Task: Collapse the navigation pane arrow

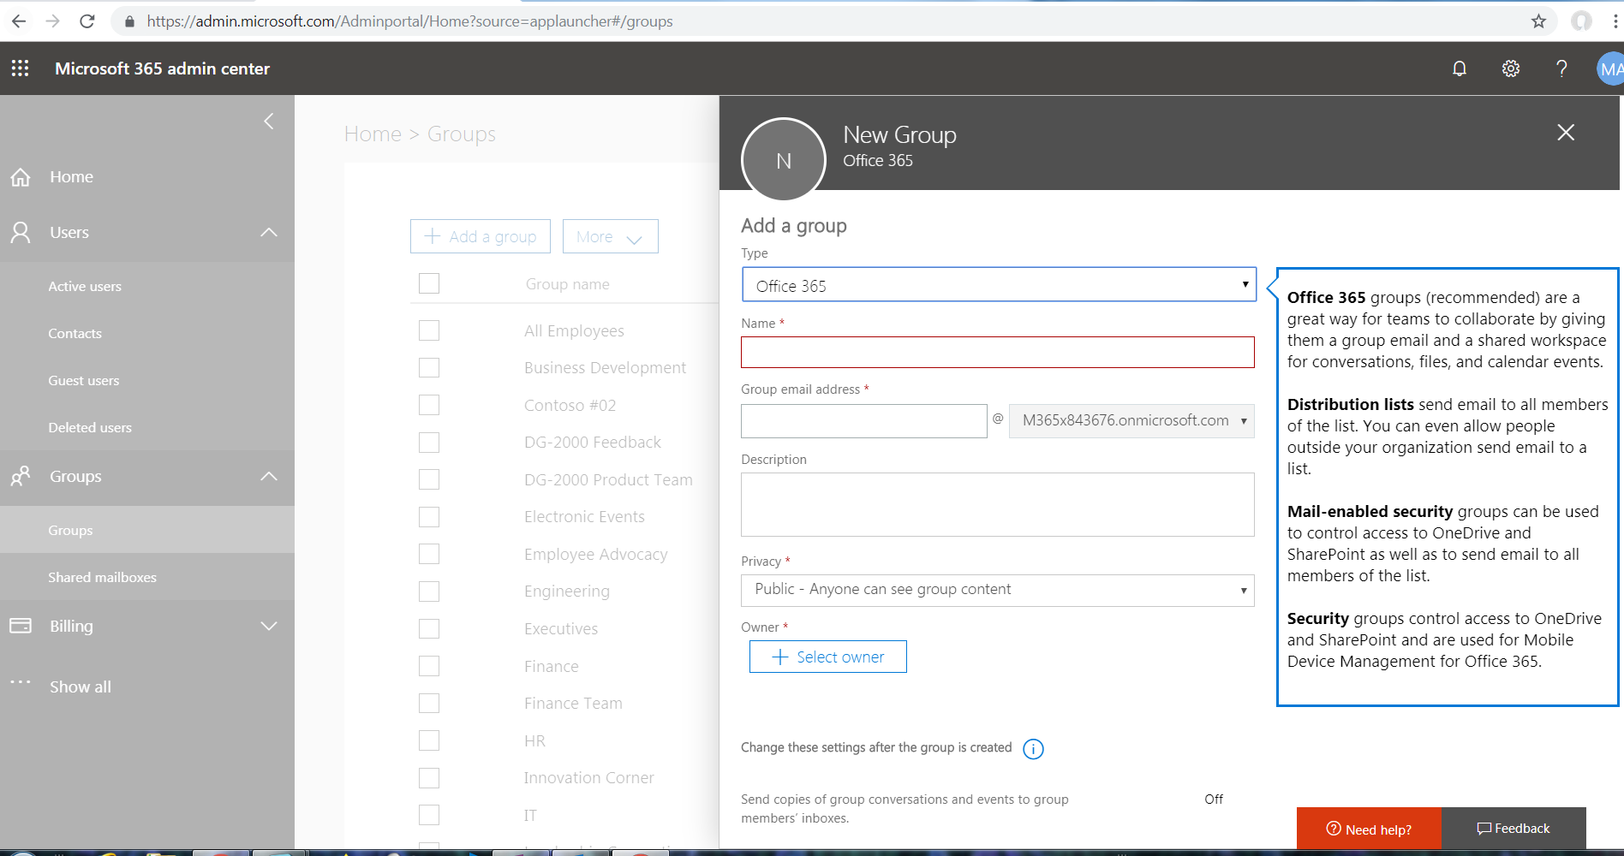Action: click(x=269, y=122)
